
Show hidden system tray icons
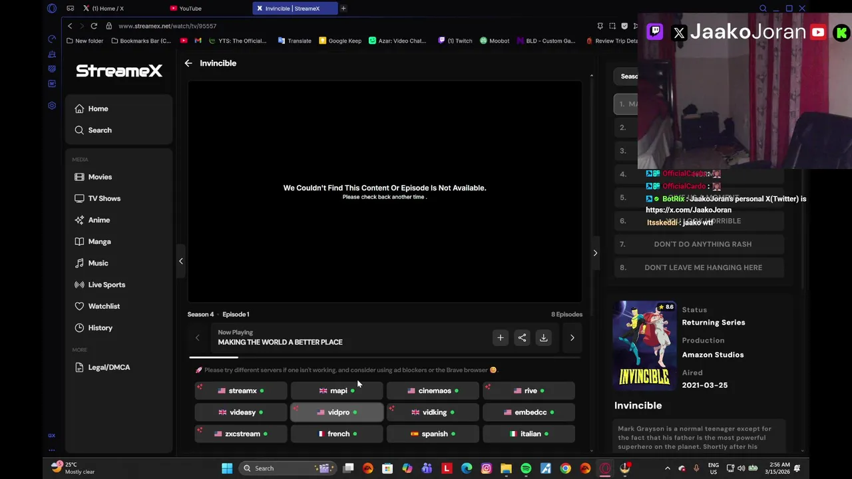(x=668, y=468)
